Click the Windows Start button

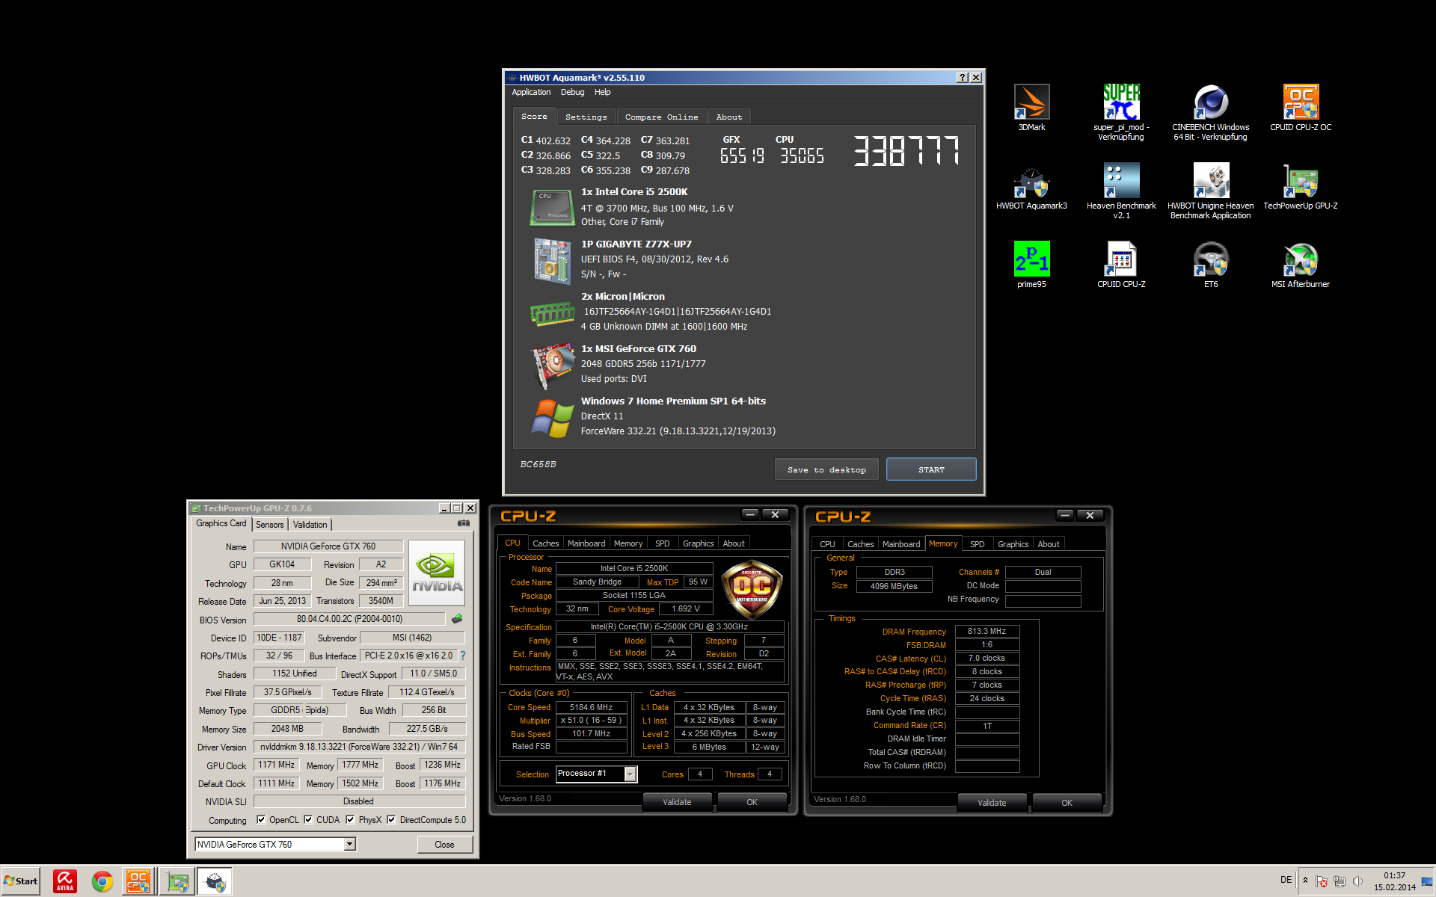[20, 881]
